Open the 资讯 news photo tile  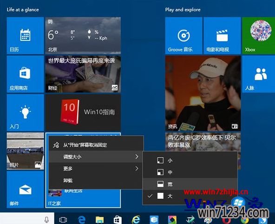point(203,93)
